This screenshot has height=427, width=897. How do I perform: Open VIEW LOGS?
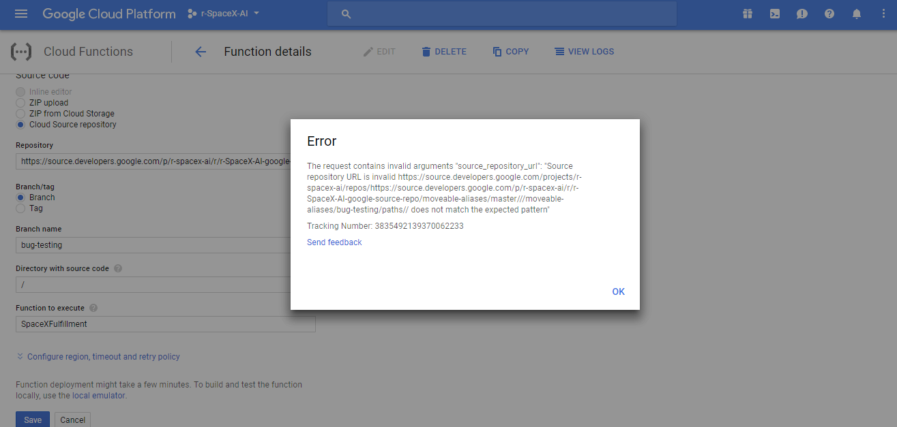(x=585, y=52)
